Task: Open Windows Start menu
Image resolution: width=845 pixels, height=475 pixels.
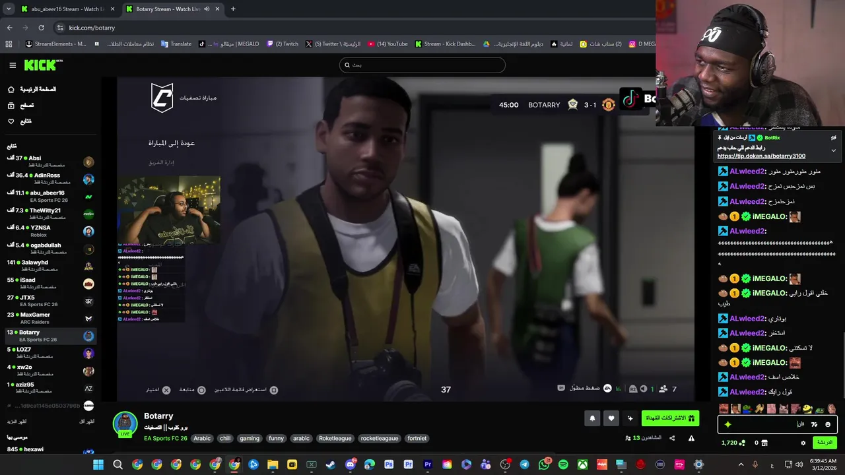Action: point(98,464)
